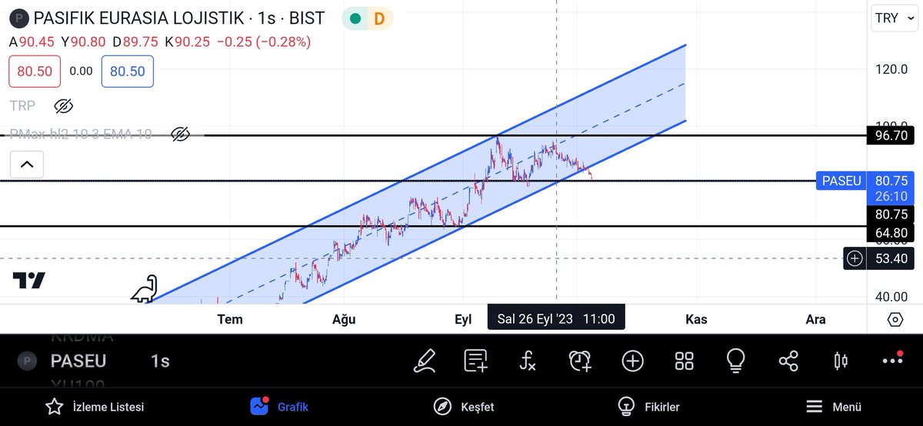Viewport: 923px width, 426px height.
Task: Click the red 80.50 sell button
Action: [34, 71]
